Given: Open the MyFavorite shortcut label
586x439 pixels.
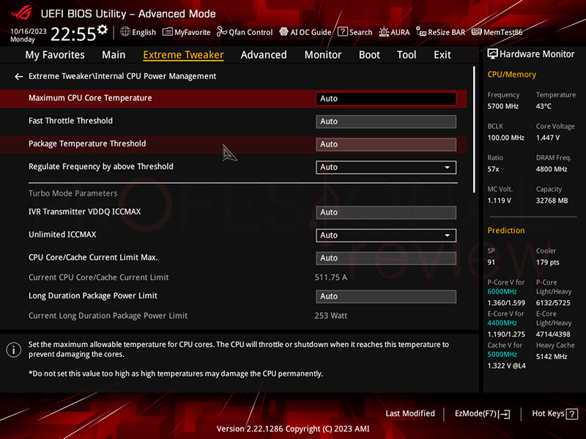Looking at the screenshot, I should point(192,32).
